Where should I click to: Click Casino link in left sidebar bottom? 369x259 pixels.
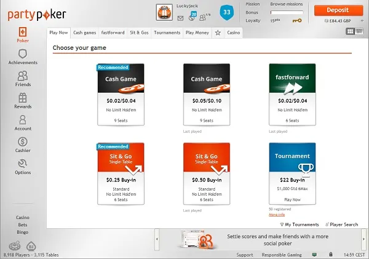(x=23, y=217)
